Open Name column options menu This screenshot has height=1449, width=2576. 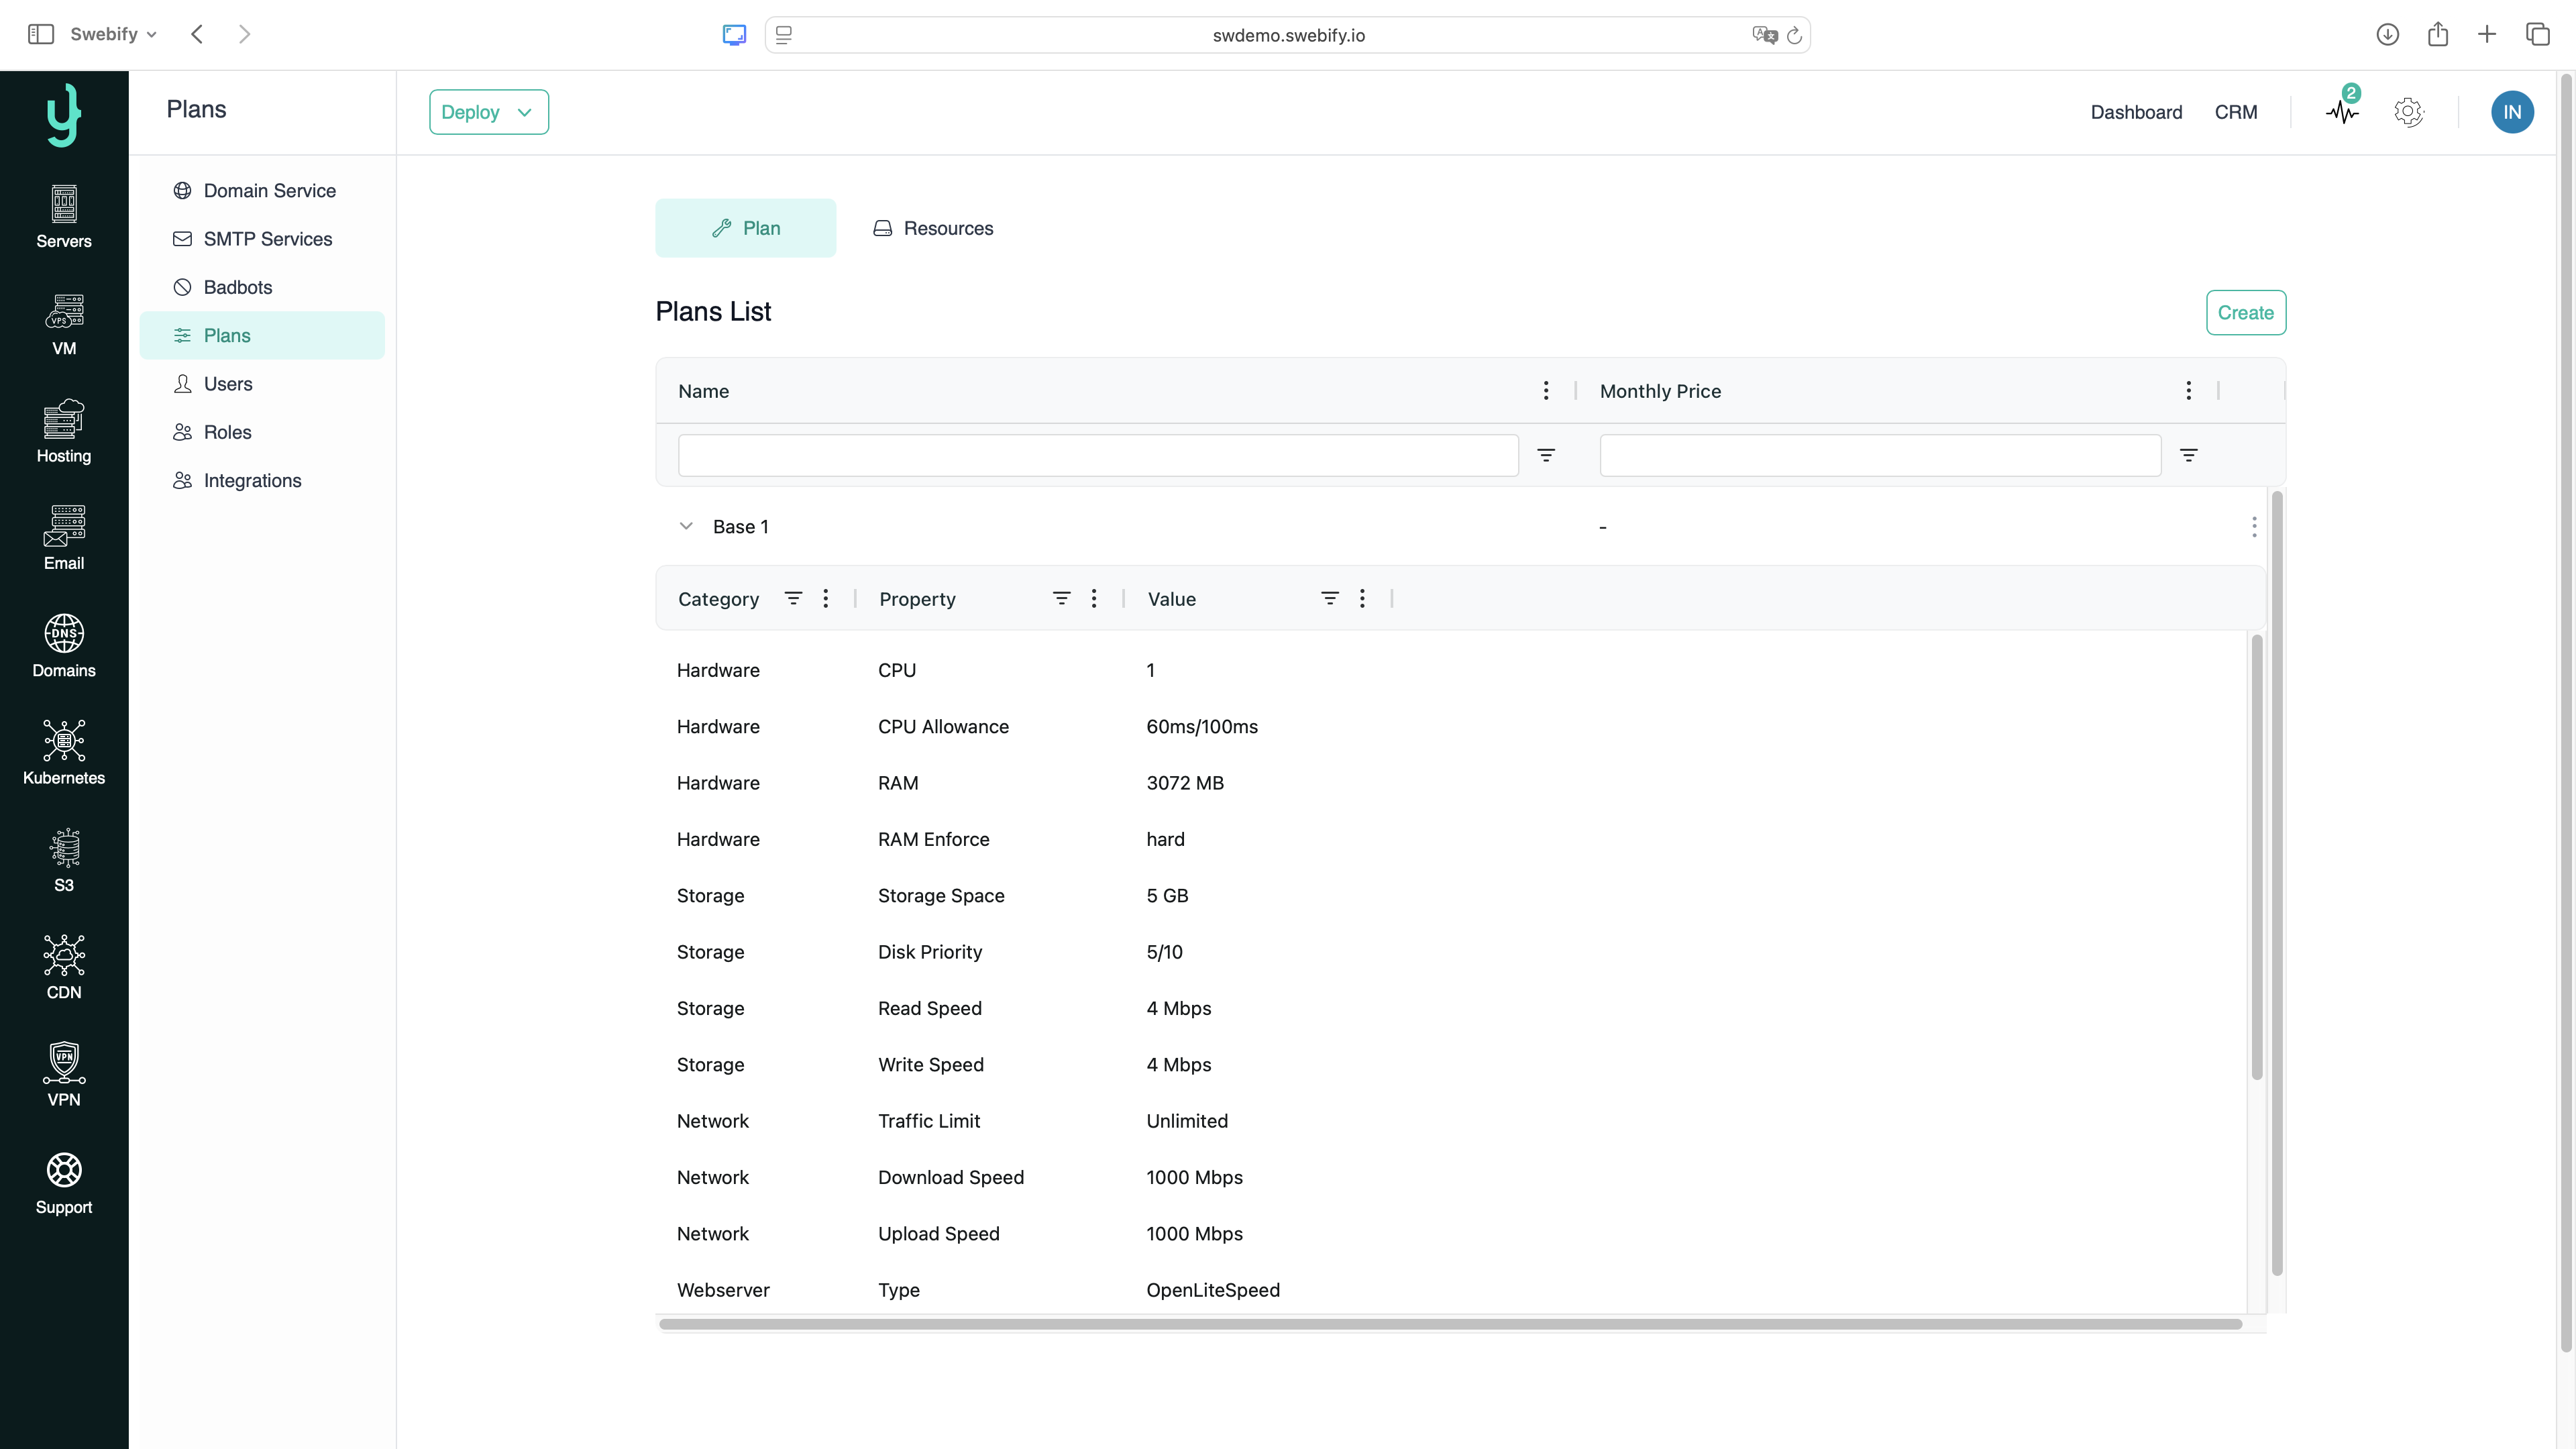pyautogui.click(x=1546, y=391)
